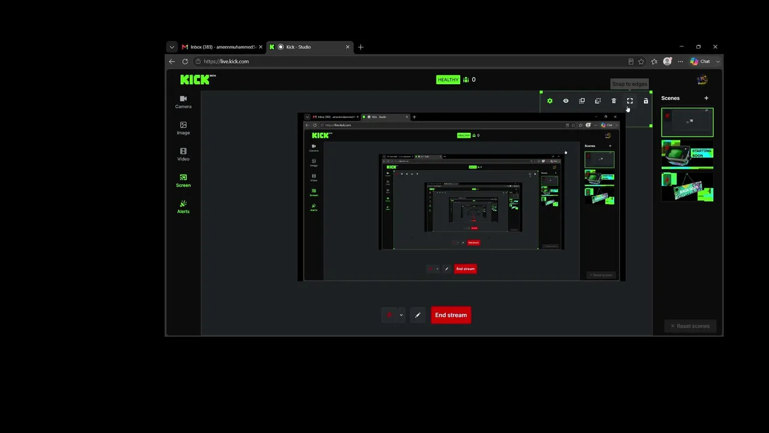Open source settings with the green gear
The image size is (769, 433).
point(550,101)
